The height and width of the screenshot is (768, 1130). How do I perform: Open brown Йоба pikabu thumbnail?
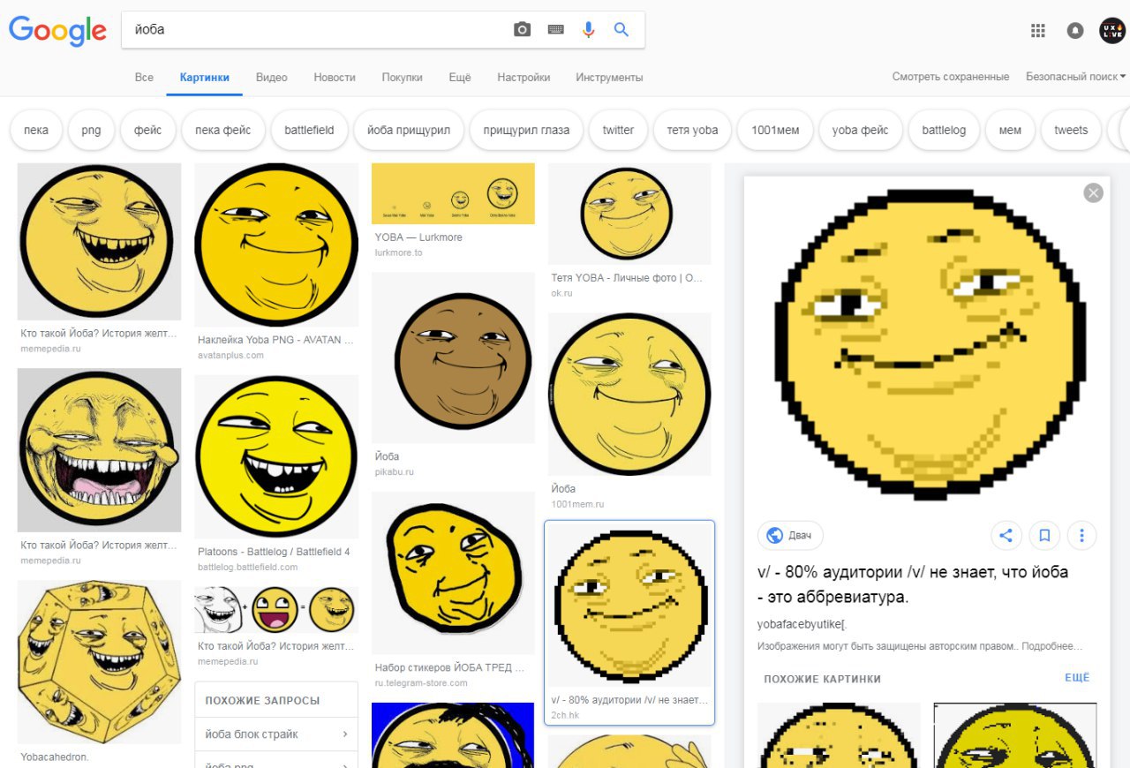[453, 357]
